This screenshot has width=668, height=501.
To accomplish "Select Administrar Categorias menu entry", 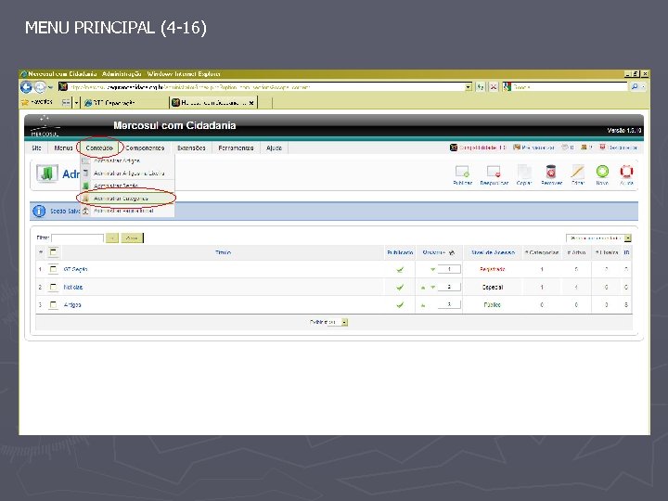I will (127, 199).
